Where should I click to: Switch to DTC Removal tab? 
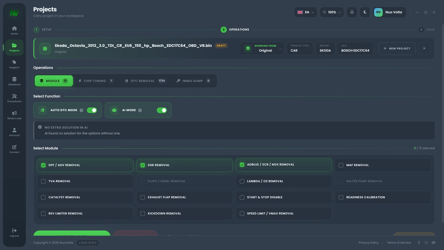145,81
